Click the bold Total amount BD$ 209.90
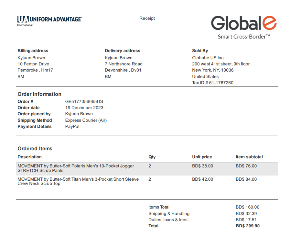Image resolution: width=290 pixels, height=239 pixels. (247, 226)
